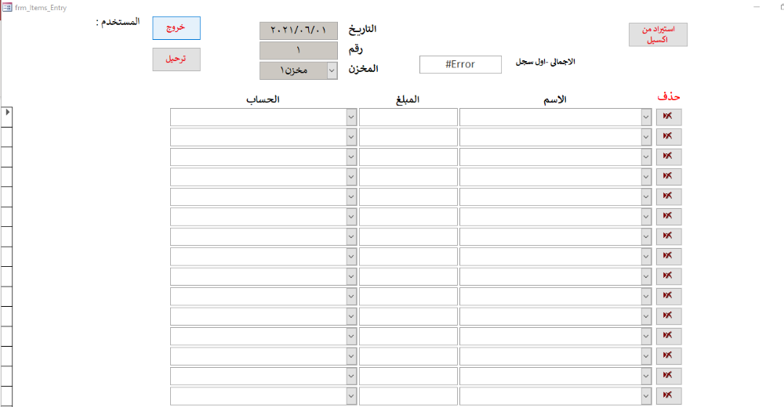
Task: Open the الحساب dropdown arrow in the fifteenth row
Action: pos(351,397)
